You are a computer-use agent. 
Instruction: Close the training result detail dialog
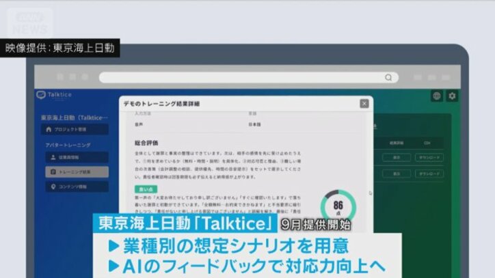pos(364,104)
